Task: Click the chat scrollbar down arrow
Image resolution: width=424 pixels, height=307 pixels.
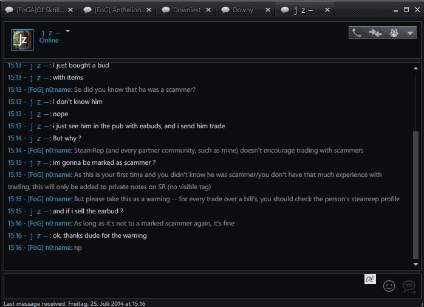Action: point(416,264)
